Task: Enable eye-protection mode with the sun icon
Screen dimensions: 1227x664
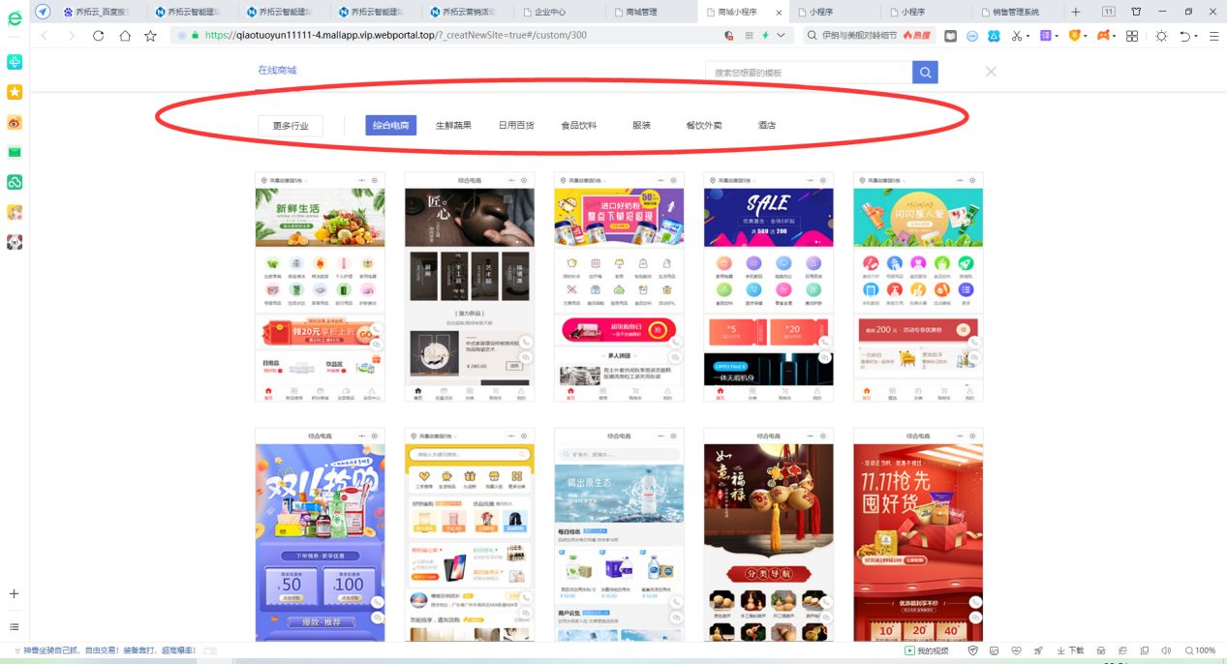Action: coord(1162,36)
